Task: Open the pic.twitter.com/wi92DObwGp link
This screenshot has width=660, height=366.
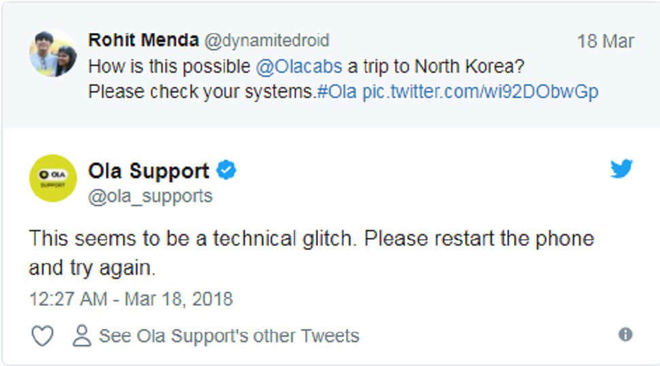Action: point(480,92)
